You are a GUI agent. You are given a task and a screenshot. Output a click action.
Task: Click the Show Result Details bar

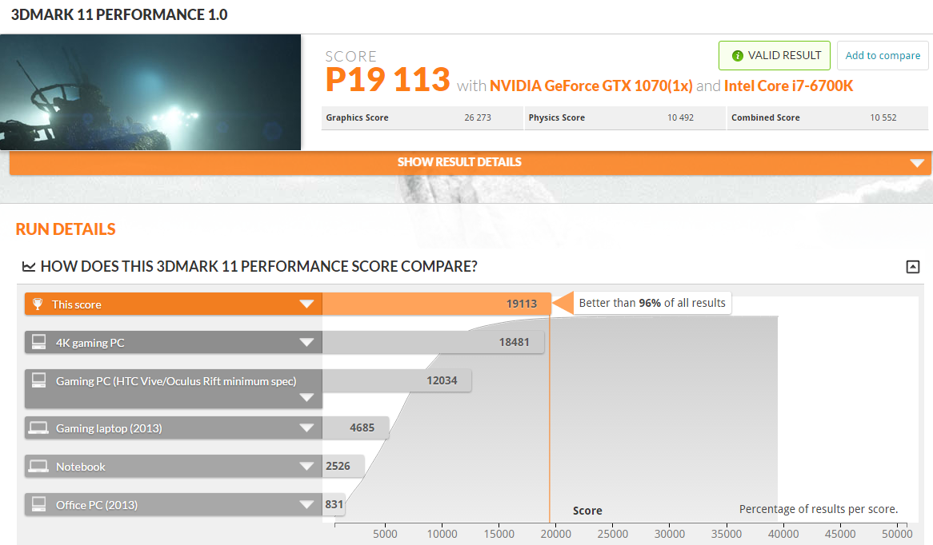[471, 162]
